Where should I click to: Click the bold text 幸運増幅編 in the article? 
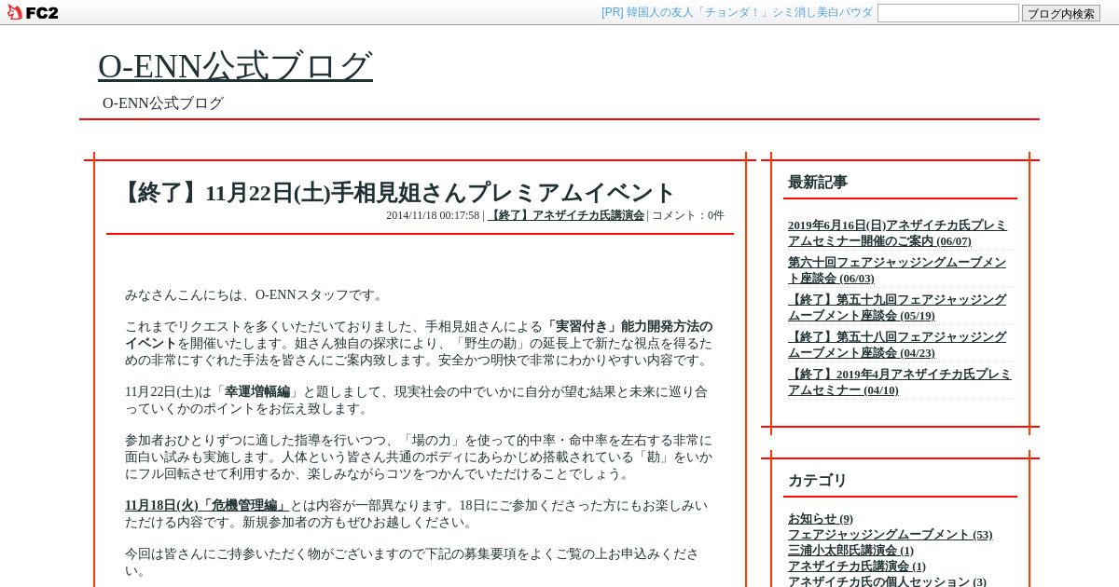point(257,392)
